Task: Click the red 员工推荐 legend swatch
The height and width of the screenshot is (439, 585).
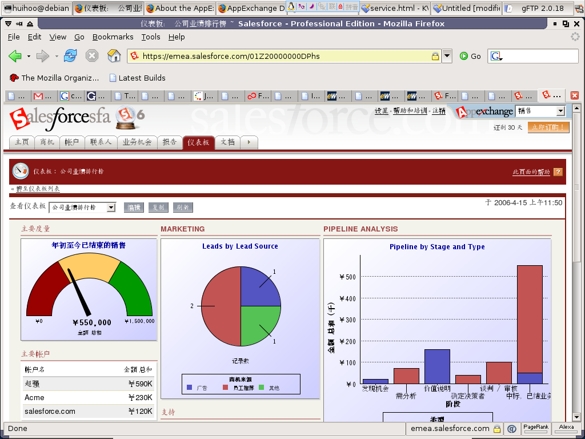Action: pos(225,388)
